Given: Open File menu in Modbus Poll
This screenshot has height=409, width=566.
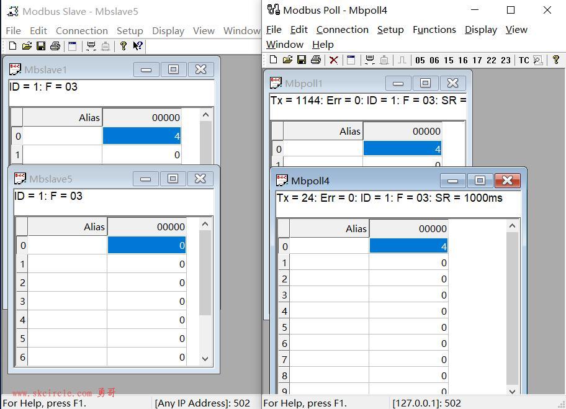Looking at the screenshot, I should click(x=274, y=30).
